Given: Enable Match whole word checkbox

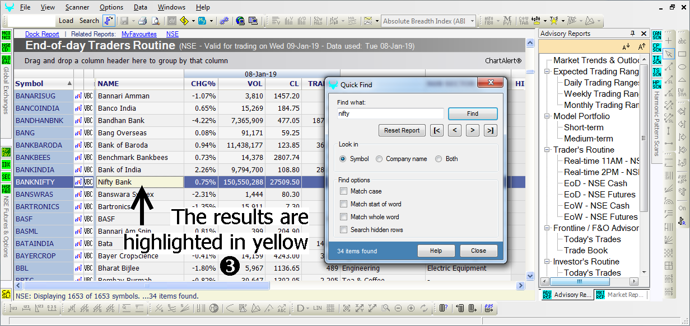Looking at the screenshot, I should click(x=343, y=217).
